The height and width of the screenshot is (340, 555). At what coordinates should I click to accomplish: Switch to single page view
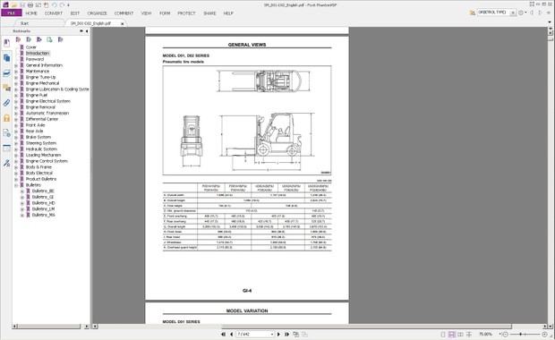[x=443, y=335]
